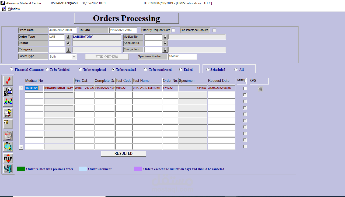Open Account No. lookup list
The image size is (345, 197).
coord(165,43)
